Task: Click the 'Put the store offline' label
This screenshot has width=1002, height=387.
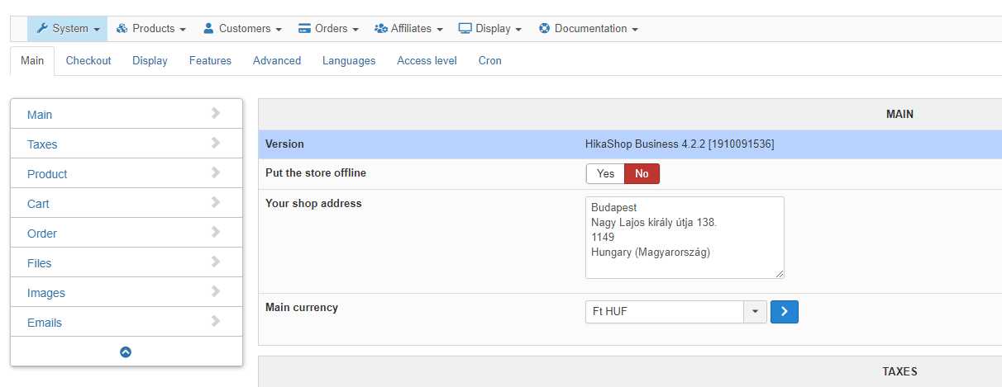Action: 316,173
